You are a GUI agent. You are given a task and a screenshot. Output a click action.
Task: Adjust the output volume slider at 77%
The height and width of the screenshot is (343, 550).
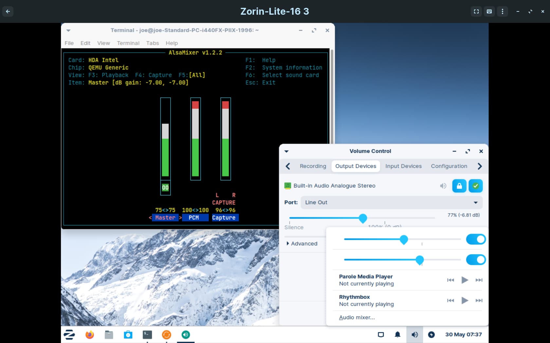363,218
